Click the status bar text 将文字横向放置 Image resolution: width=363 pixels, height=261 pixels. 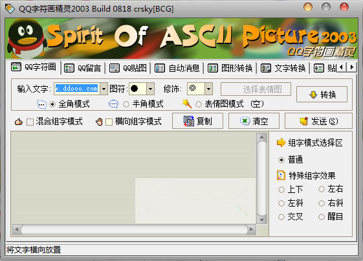tap(34, 249)
